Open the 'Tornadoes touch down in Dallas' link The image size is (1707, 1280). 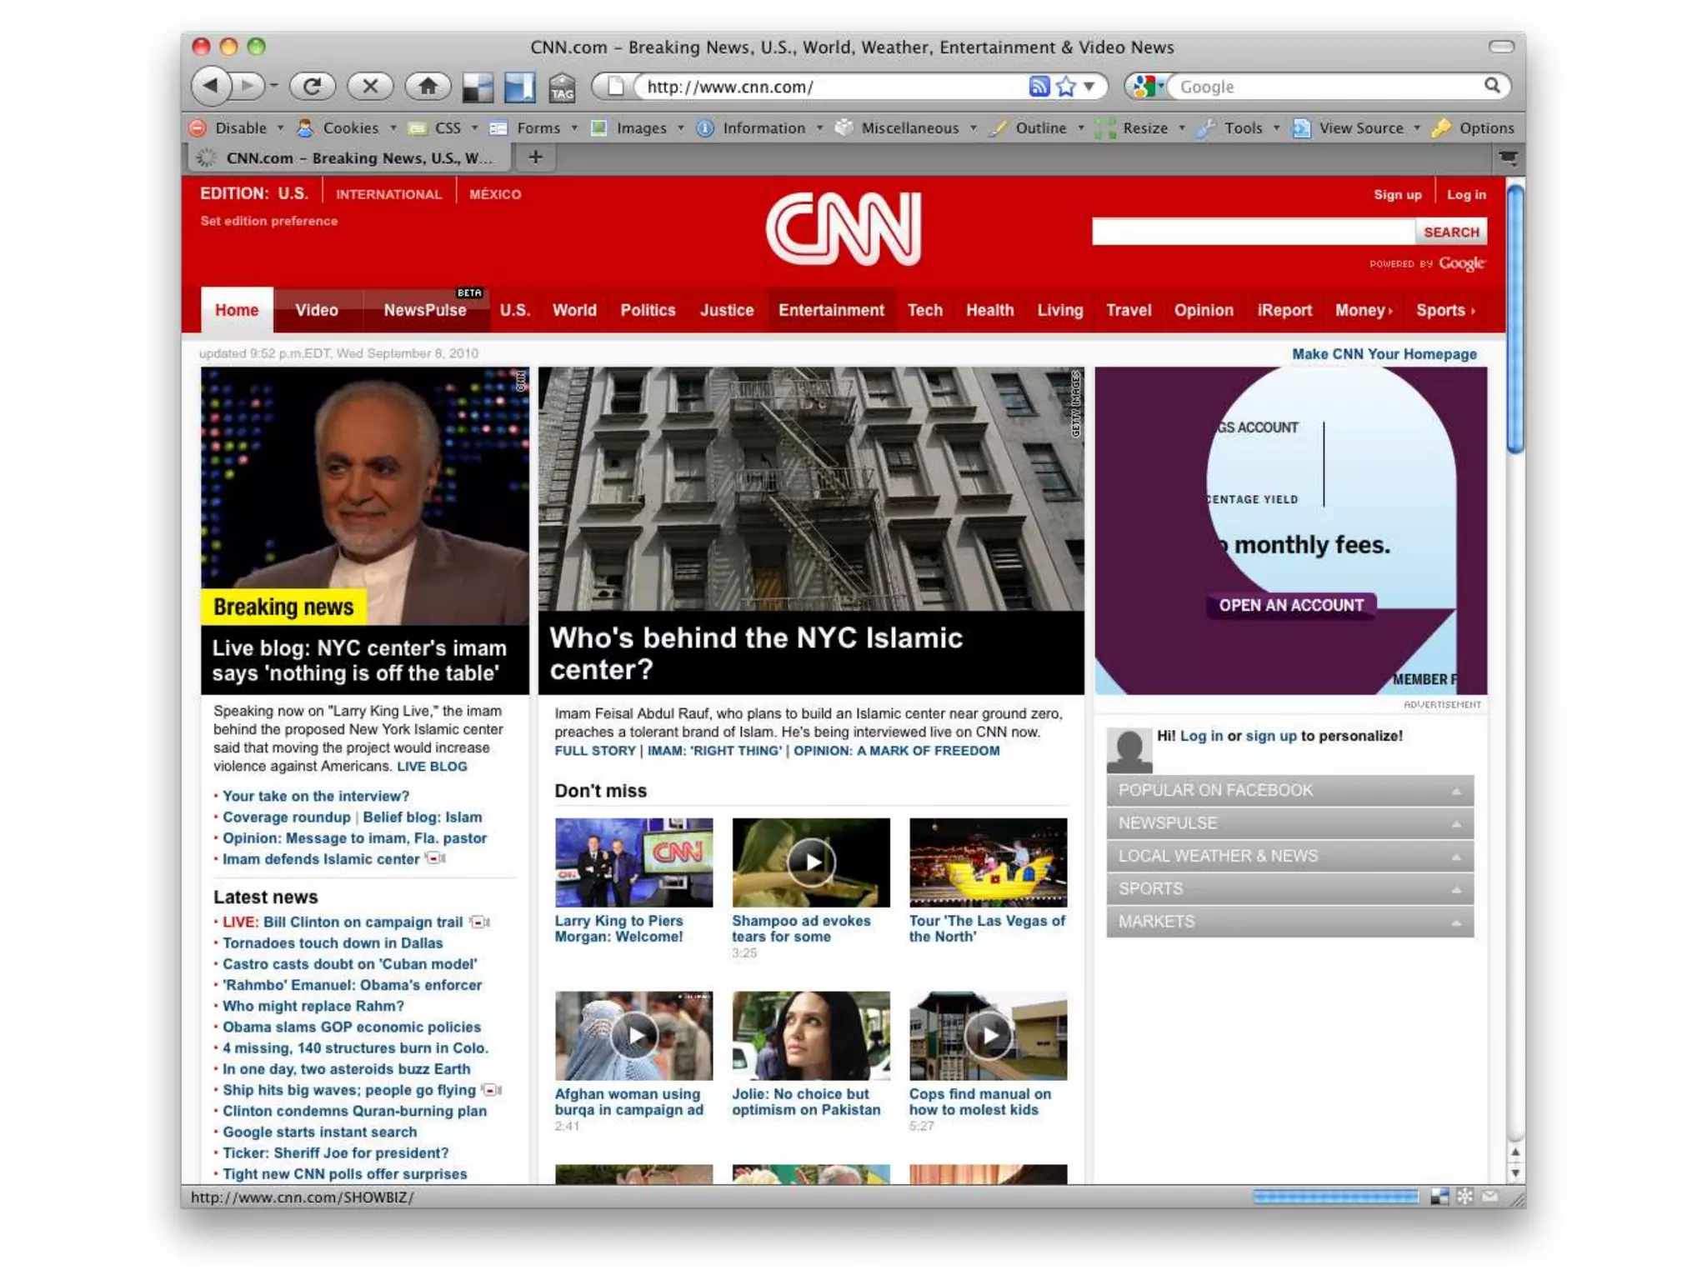332,942
